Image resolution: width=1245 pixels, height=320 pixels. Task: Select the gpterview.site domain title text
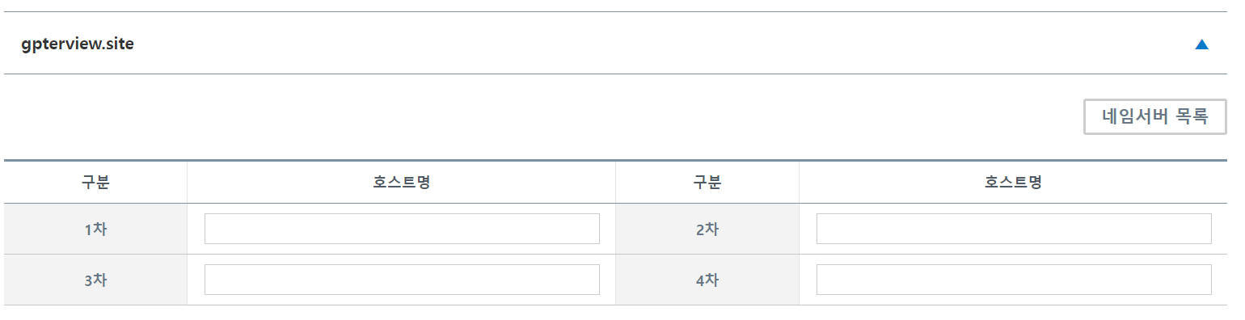(x=78, y=44)
